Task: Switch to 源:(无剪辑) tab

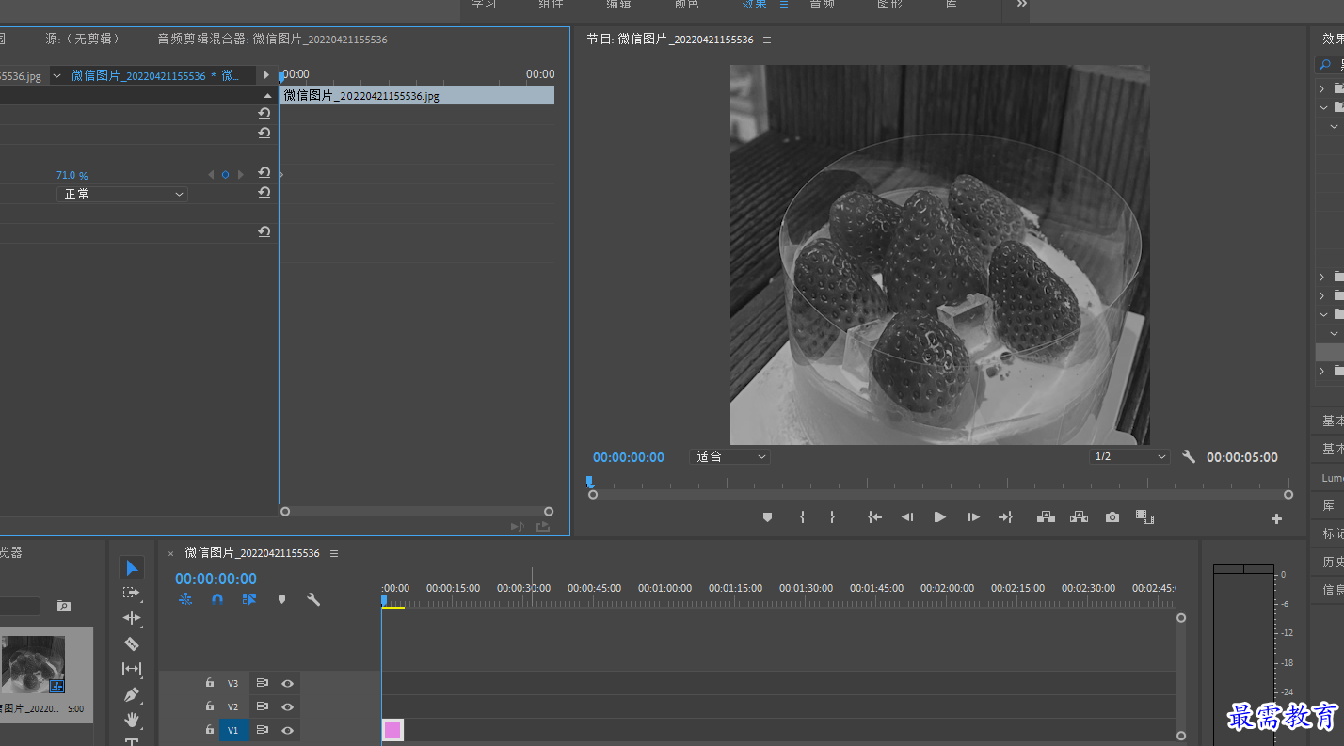Action: pyautogui.click(x=83, y=40)
